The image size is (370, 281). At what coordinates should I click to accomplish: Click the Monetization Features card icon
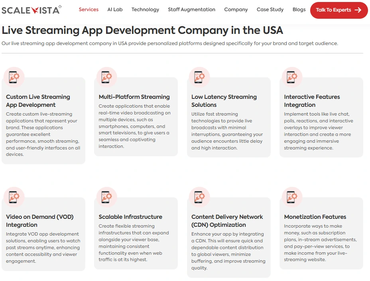pyautogui.click(x=292, y=197)
